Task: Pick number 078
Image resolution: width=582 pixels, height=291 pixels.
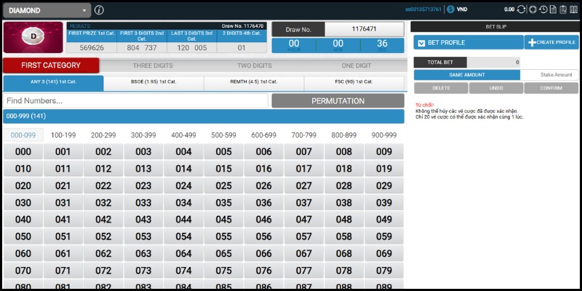Action: click(343, 271)
